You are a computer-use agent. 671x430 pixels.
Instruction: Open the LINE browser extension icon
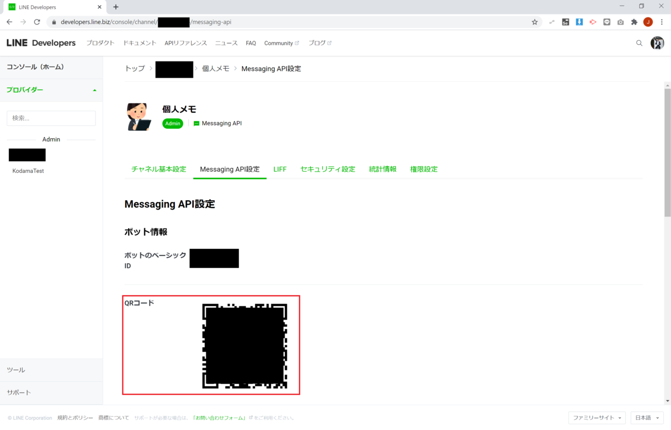[x=606, y=22]
